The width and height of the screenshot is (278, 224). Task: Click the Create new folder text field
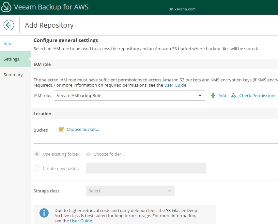coord(146,168)
